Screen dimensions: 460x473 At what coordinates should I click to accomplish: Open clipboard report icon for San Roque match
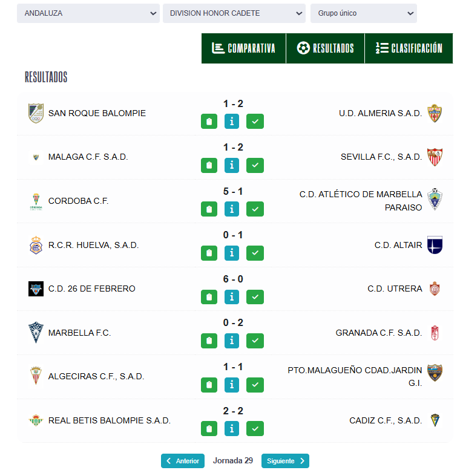click(x=209, y=122)
